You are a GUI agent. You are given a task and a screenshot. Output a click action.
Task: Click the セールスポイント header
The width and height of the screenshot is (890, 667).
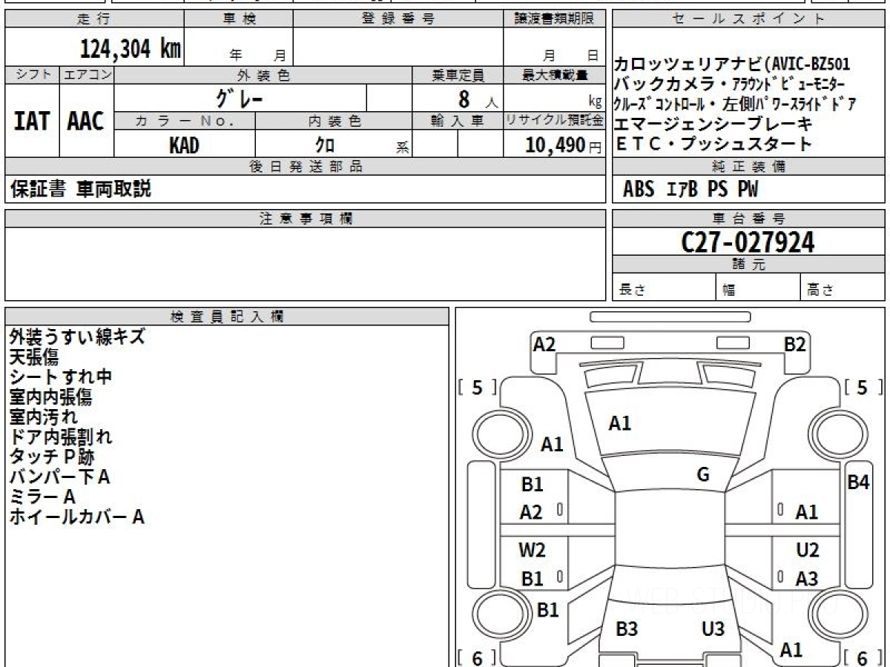point(748,19)
